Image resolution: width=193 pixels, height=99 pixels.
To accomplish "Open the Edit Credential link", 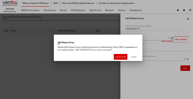I will tap(167, 41).
